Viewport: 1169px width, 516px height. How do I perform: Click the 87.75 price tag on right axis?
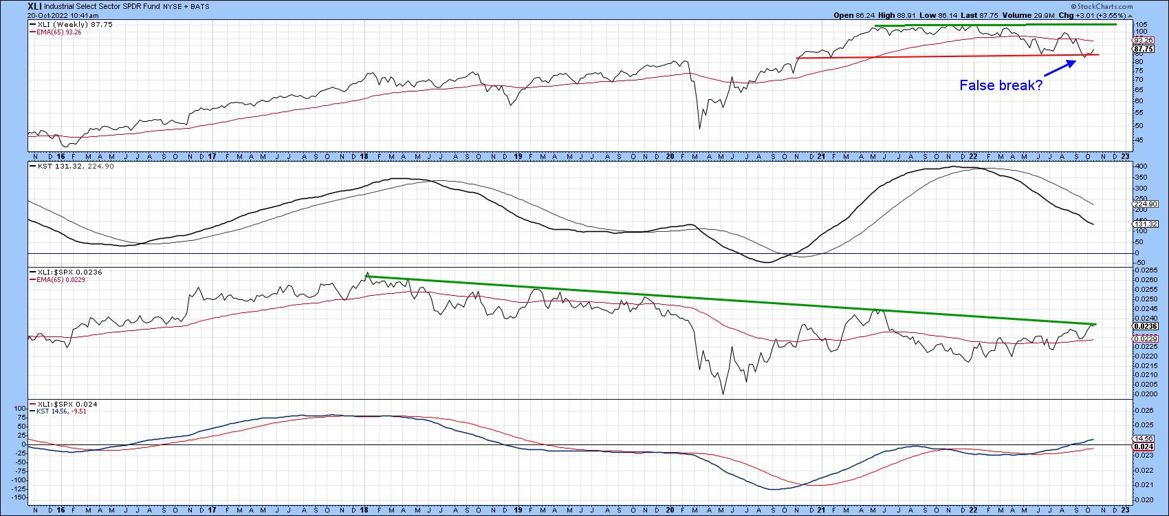[1142, 50]
